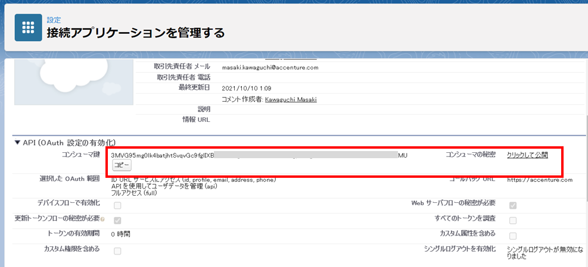Open the Kawaguchi Masaki user link
Viewport: 588px width, 267px height.
click(x=290, y=99)
